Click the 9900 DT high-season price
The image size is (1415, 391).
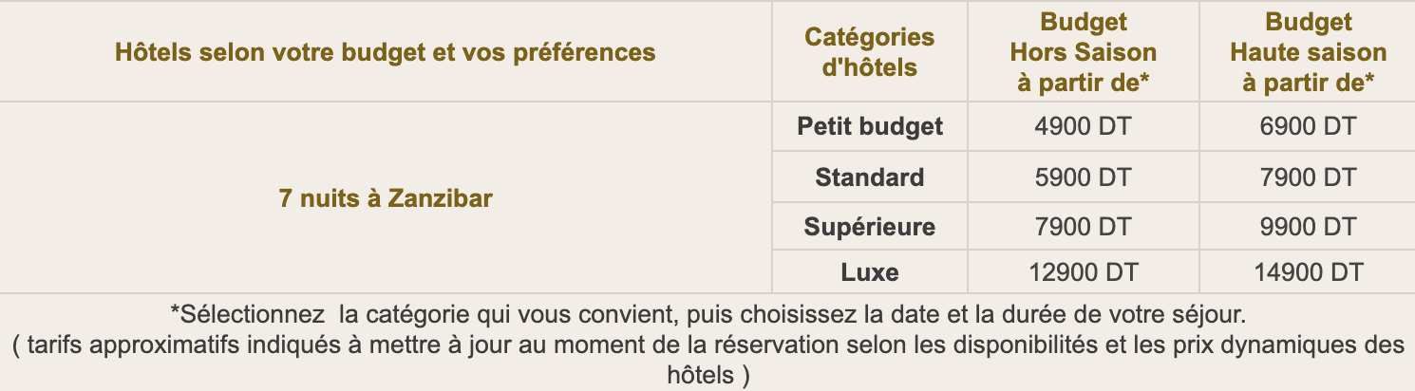tap(1308, 226)
